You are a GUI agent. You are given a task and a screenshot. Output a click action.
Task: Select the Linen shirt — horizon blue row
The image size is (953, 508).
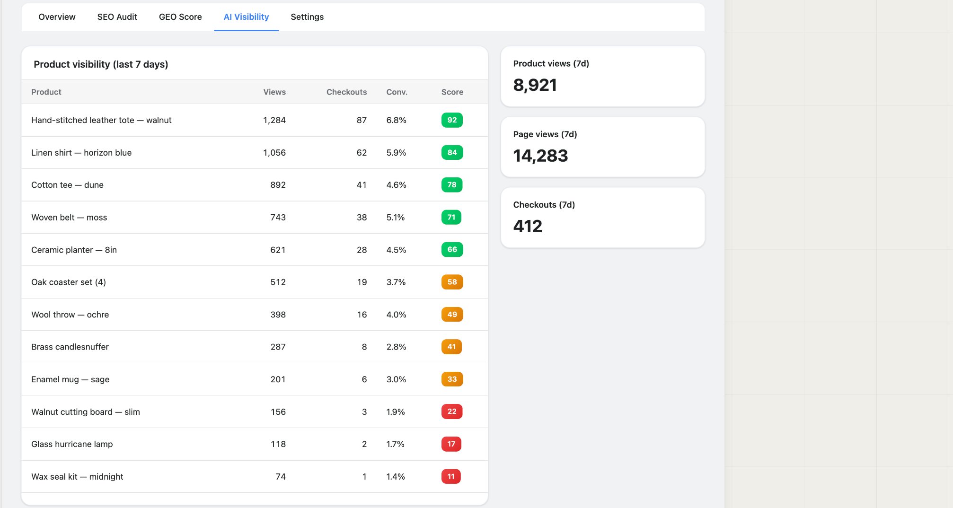point(81,152)
